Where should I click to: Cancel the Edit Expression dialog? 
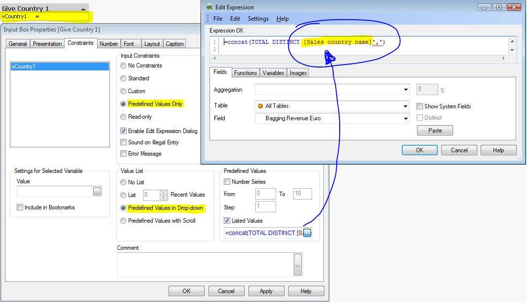[x=459, y=150]
